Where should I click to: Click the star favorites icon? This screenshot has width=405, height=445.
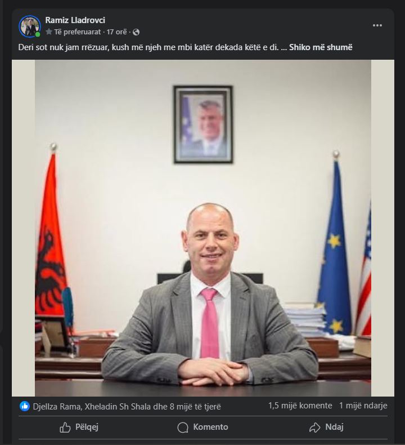(49, 32)
